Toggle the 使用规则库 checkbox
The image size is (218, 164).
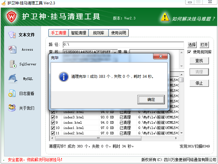coord(189,52)
